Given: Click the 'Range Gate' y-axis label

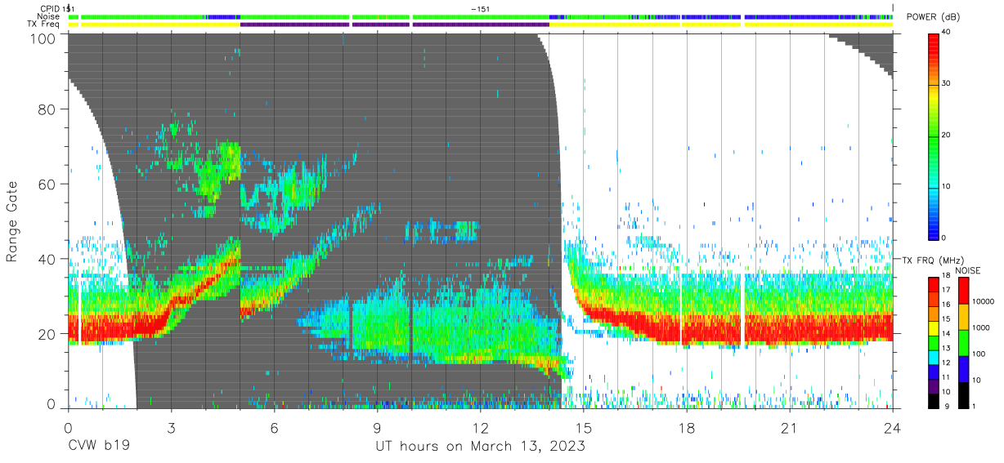Looking at the screenshot, I should pos(12,221).
